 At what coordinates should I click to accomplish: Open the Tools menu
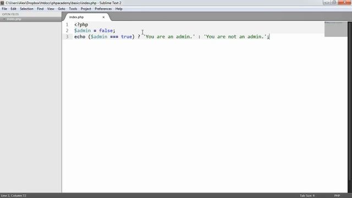tap(73, 9)
